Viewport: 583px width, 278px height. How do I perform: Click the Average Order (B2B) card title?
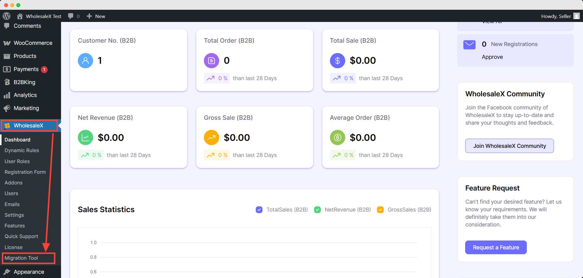[x=360, y=118]
